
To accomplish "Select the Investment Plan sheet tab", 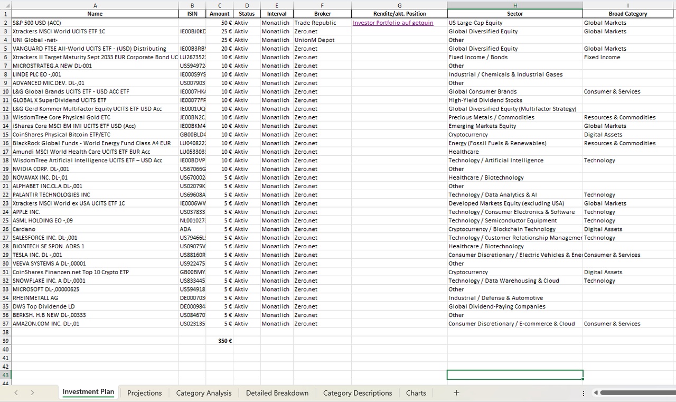I will (88, 392).
